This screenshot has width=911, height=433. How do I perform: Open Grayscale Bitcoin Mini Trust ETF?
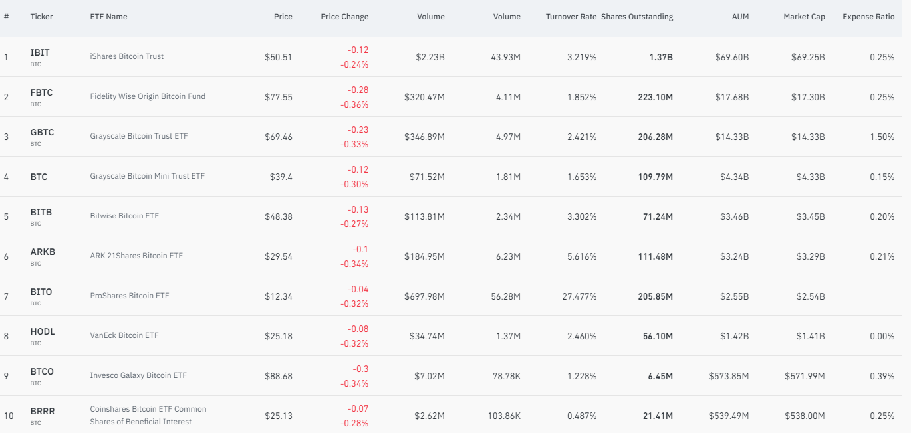[x=148, y=176]
